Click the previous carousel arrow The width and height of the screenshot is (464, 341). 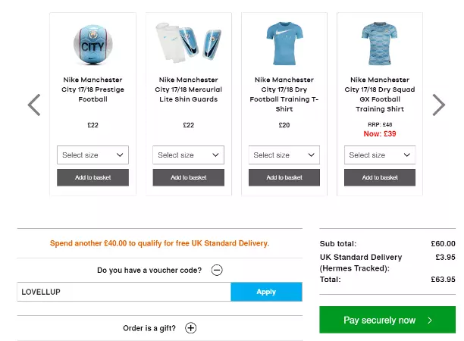[x=33, y=105]
